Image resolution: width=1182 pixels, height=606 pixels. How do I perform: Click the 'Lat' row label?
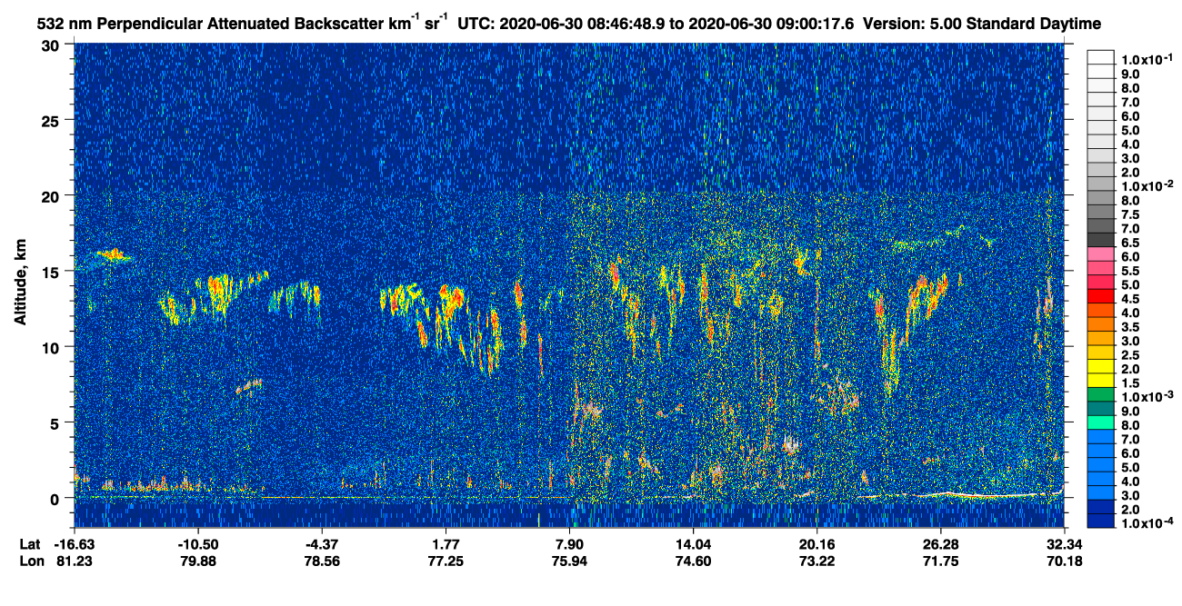[29, 543]
